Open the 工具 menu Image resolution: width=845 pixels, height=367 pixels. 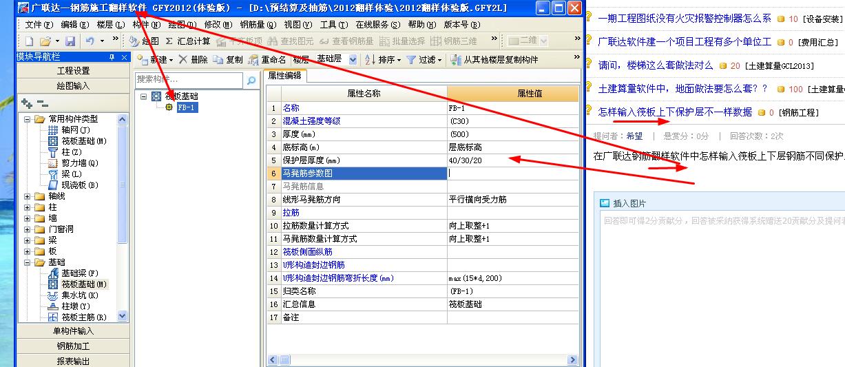click(x=333, y=24)
